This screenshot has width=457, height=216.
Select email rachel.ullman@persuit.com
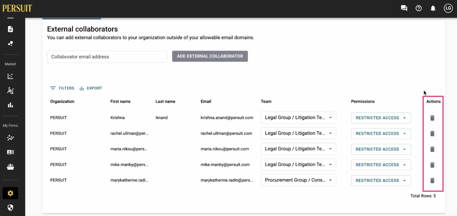[226, 133]
